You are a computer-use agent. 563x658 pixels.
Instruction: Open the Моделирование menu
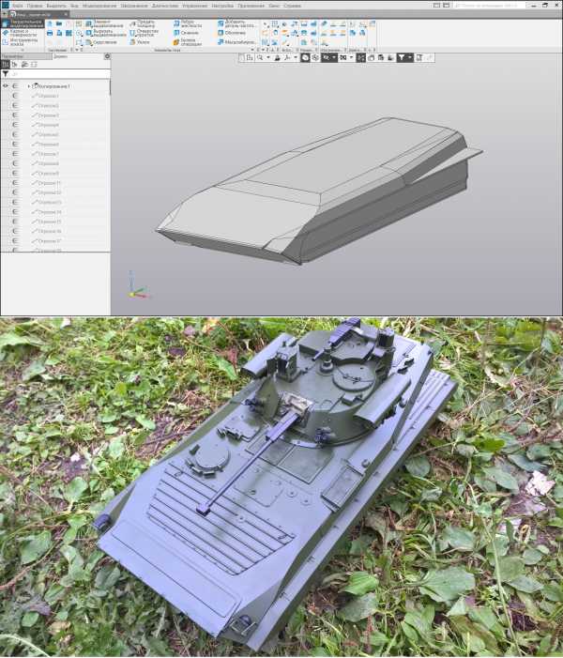(x=99, y=6)
